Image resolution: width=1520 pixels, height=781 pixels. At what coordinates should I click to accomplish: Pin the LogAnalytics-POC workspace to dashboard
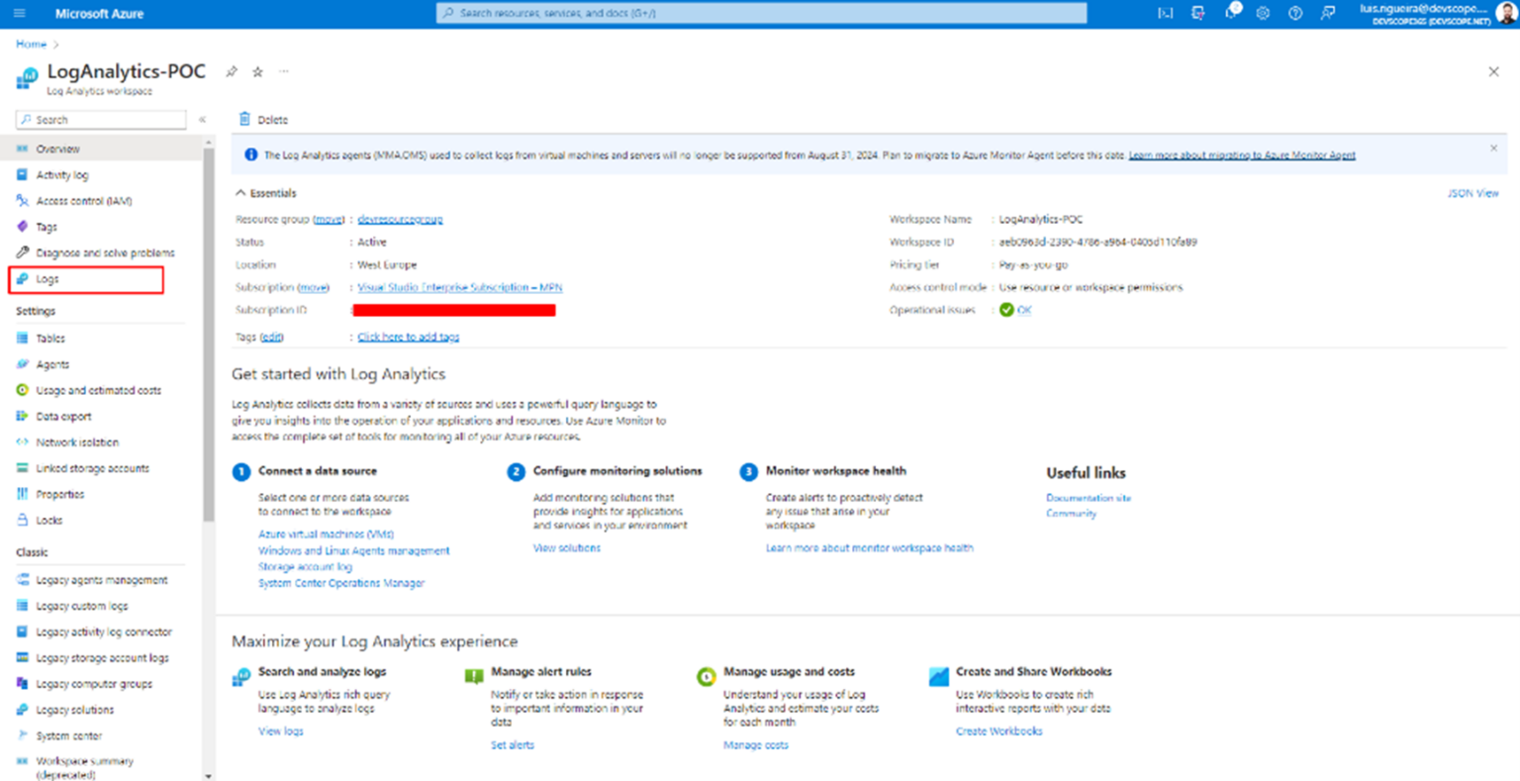click(232, 71)
